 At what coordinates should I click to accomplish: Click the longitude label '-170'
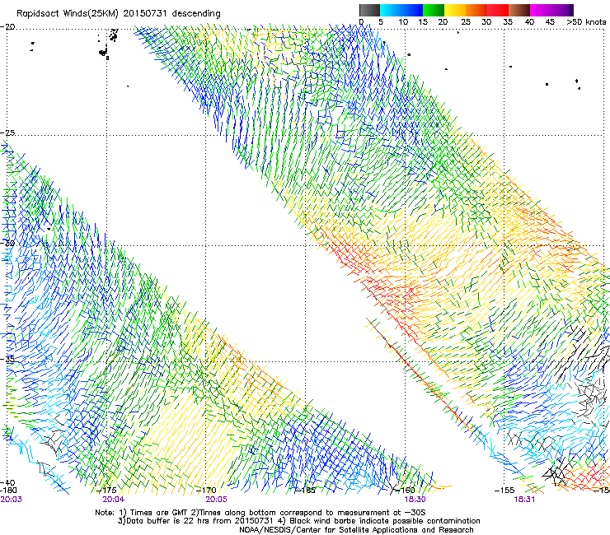point(206,491)
